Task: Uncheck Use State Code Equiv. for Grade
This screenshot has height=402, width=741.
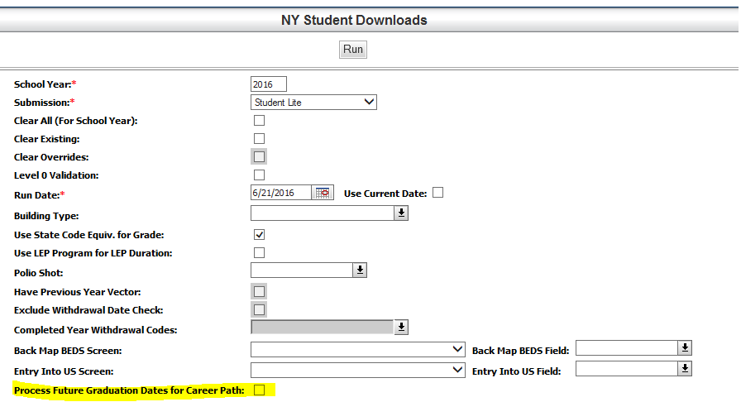Action: coord(259,235)
